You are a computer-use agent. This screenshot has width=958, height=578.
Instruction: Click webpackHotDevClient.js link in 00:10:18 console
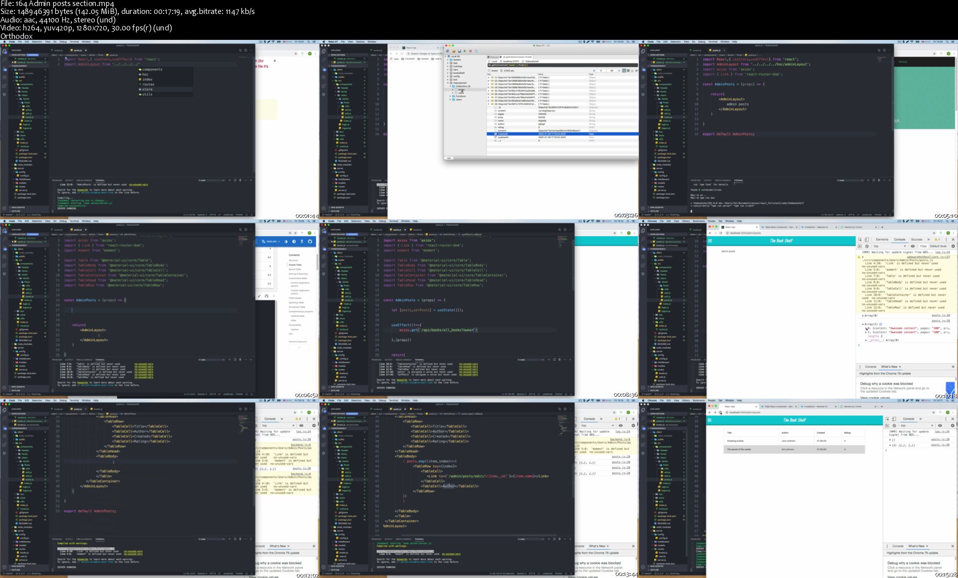pyautogui.click(x=928, y=257)
